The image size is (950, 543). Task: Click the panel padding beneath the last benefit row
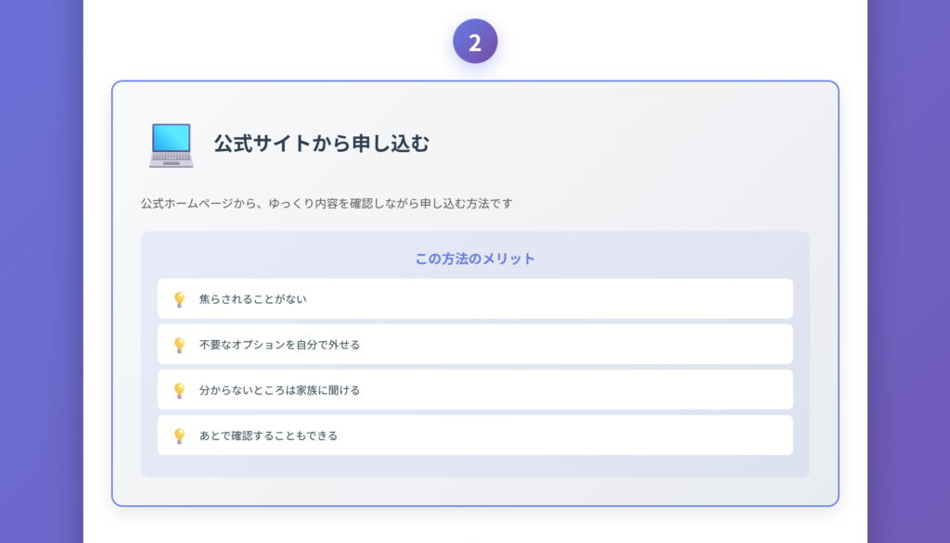click(x=475, y=466)
